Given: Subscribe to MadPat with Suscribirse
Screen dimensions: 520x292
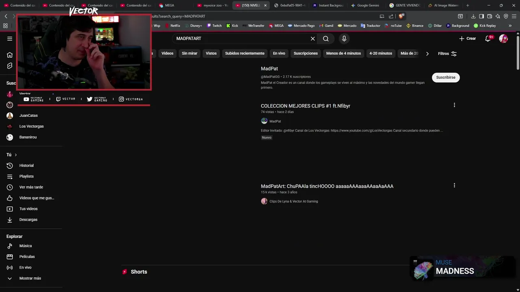Looking at the screenshot, I should coord(446,77).
